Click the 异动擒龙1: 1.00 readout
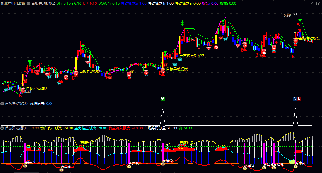This screenshot has height=173, width=322. [161, 4]
